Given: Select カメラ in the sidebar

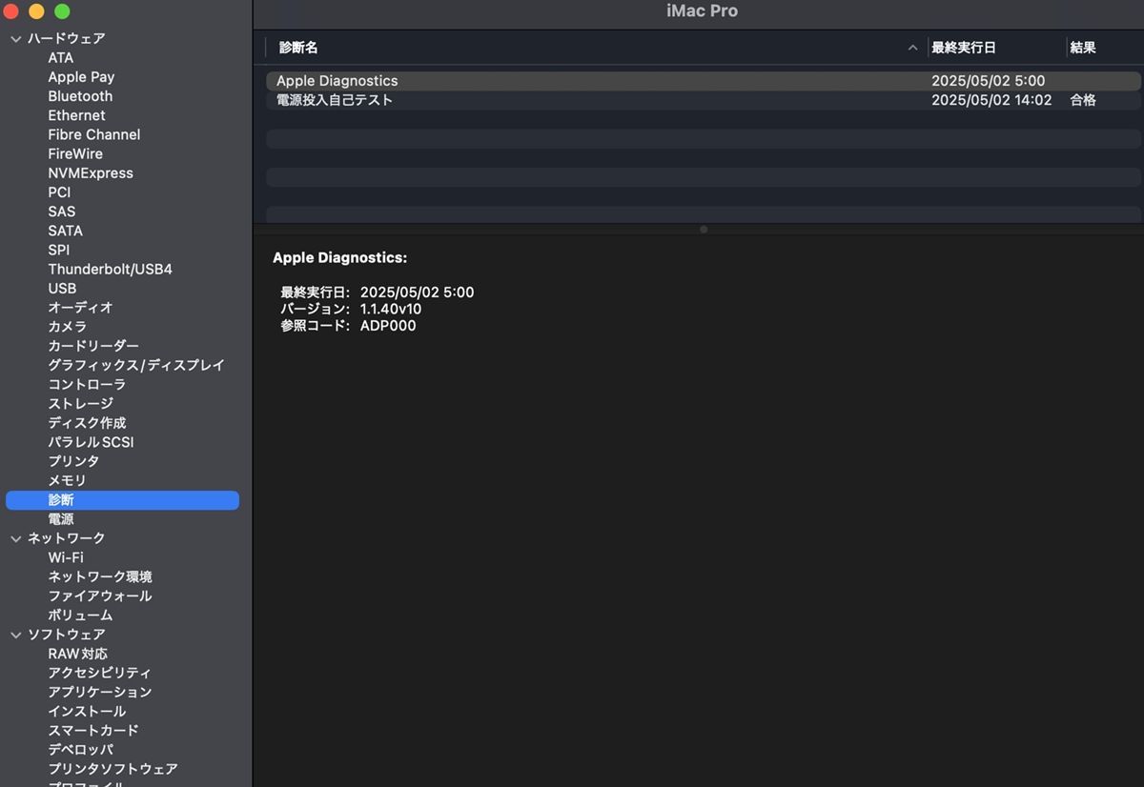Looking at the screenshot, I should click(x=68, y=327).
